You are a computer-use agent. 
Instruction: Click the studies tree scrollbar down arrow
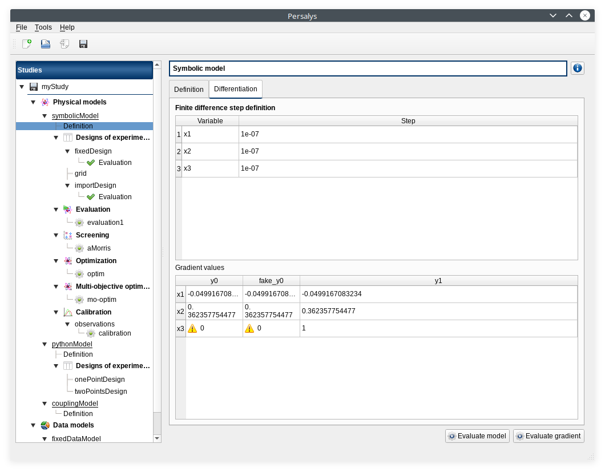[157, 438]
